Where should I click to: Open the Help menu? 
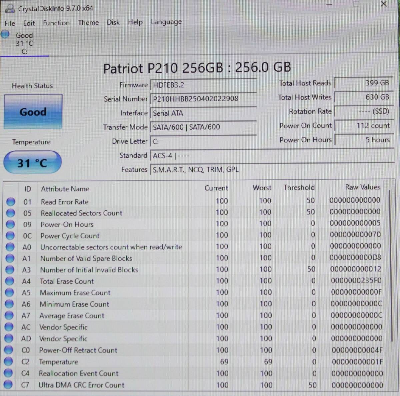pyautogui.click(x=135, y=22)
